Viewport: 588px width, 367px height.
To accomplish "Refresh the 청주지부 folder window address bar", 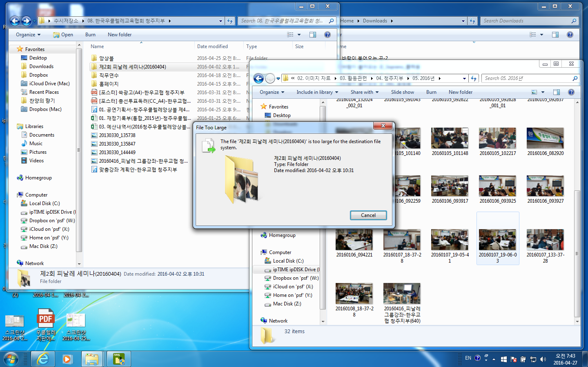I will (230, 21).
